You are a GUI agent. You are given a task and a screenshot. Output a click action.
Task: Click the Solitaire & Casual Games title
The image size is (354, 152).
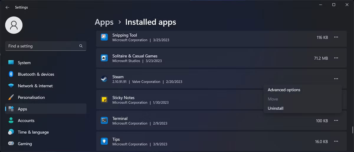(x=135, y=56)
